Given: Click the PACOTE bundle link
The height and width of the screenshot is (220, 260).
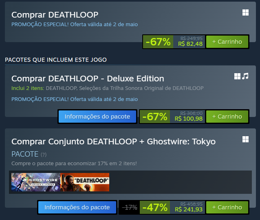Looking at the screenshot, I should (x=25, y=154).
